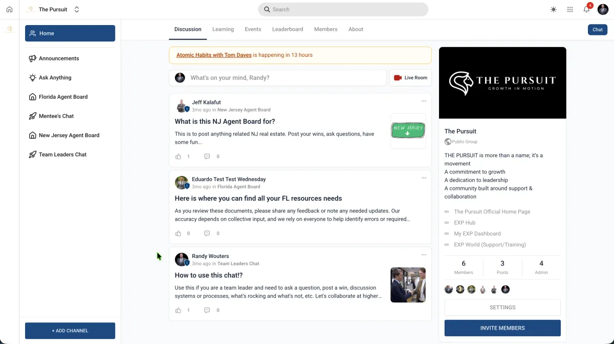614x344 pixels.
Task: Open options menu on Randy Wouters' post
Action: click(424, 254)
